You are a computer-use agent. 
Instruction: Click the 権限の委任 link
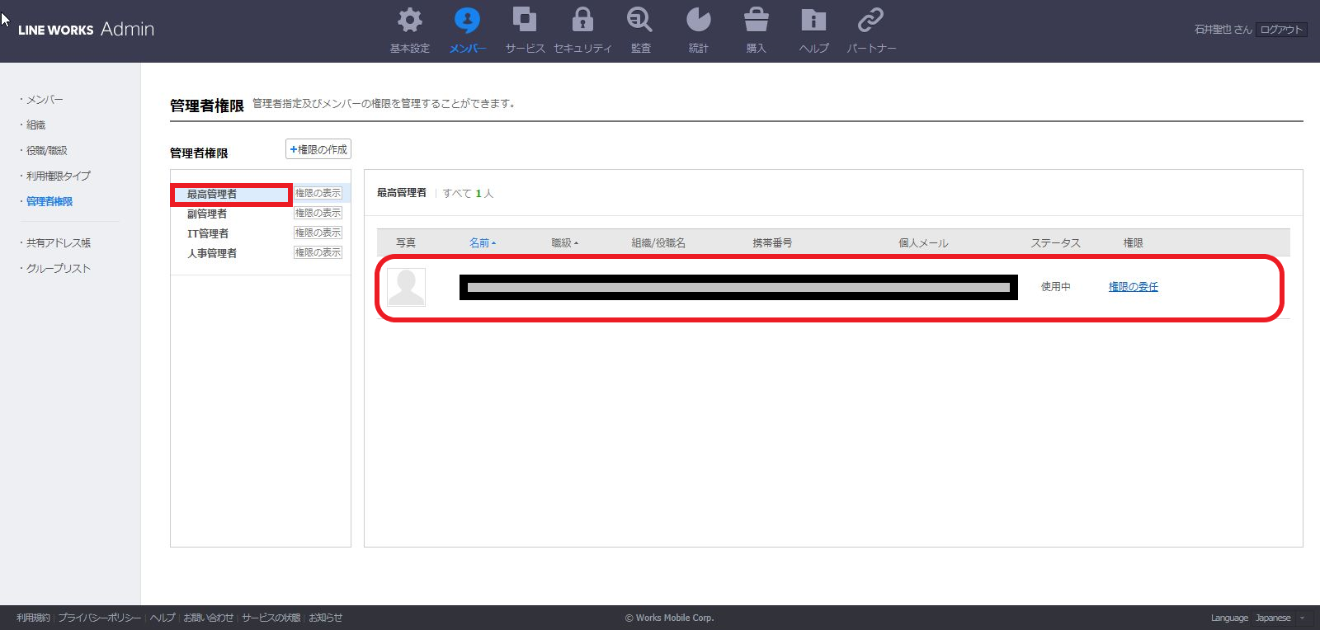1133,287
